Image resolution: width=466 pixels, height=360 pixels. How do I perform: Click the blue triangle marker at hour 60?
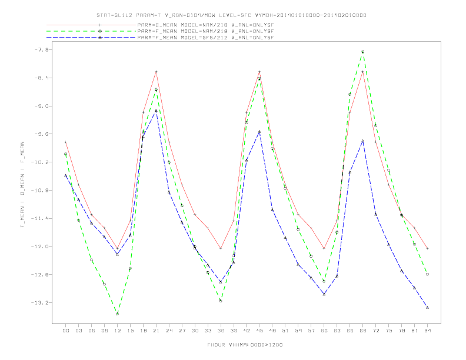(324, 294)
